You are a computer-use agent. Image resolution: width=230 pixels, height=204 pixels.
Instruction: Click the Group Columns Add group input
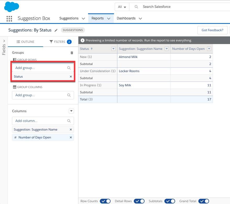(x=43, y=95)
